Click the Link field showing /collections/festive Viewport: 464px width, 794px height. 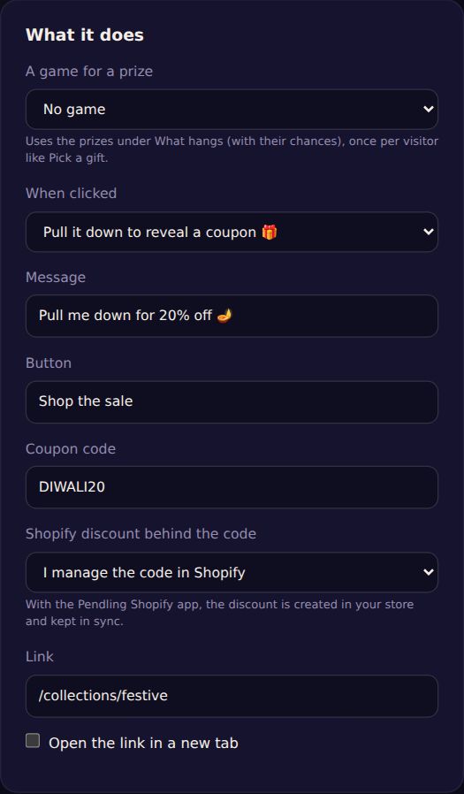pyautogui.click(x=232, y=696)
